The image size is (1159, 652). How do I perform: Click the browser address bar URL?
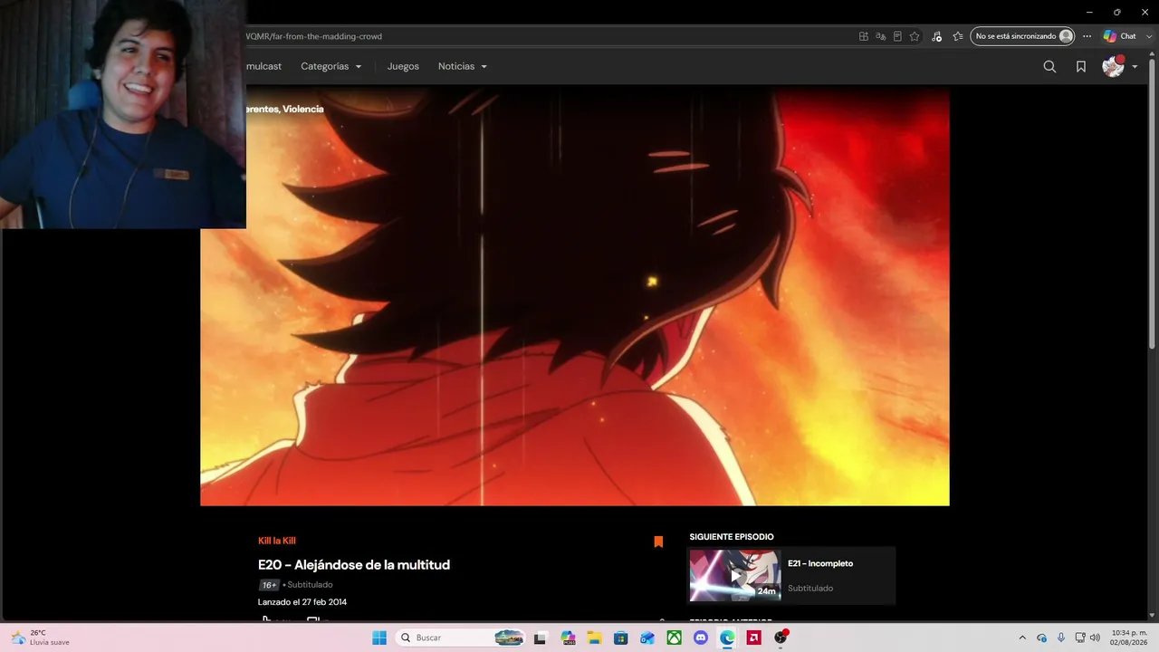[314, 36]
